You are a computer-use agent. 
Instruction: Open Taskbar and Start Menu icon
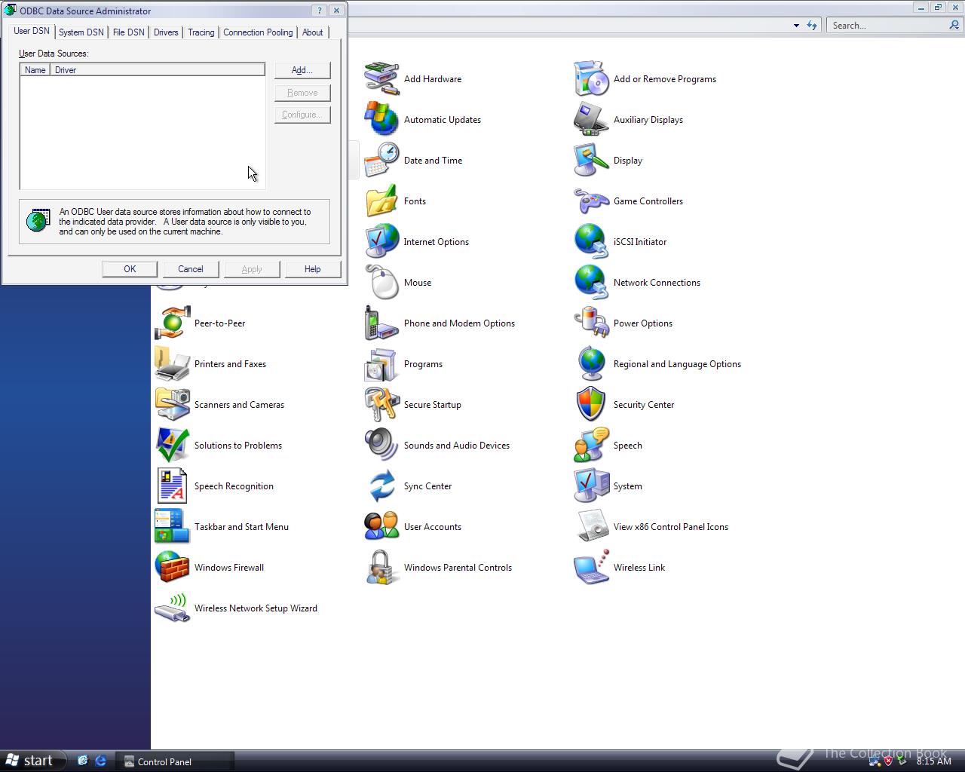point(172,527)
